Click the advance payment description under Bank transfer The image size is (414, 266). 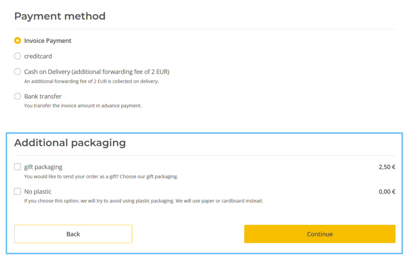(x=83, y=106)
